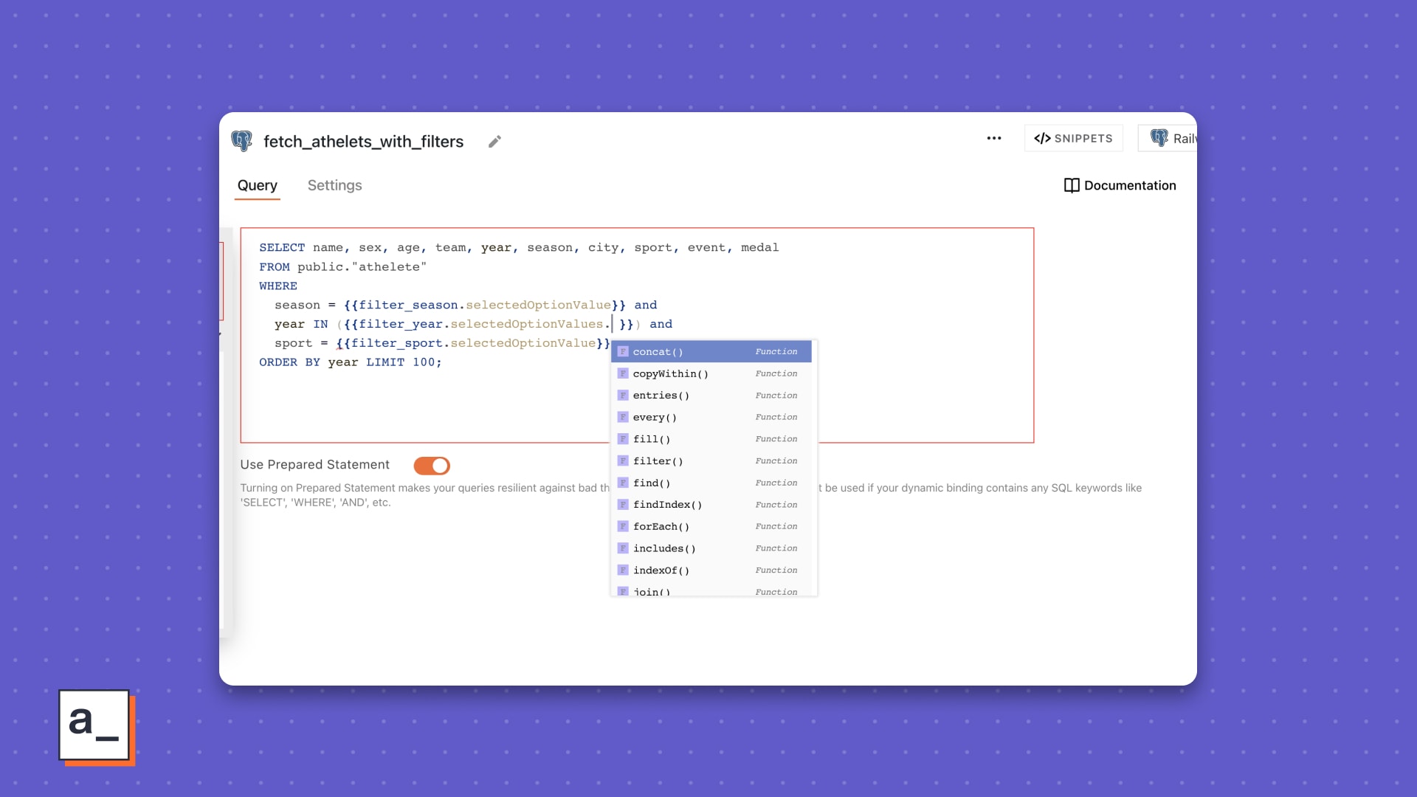Click the PostgreSQL elephant icon beside query name

pyautogui.click(x=241, y=141)
